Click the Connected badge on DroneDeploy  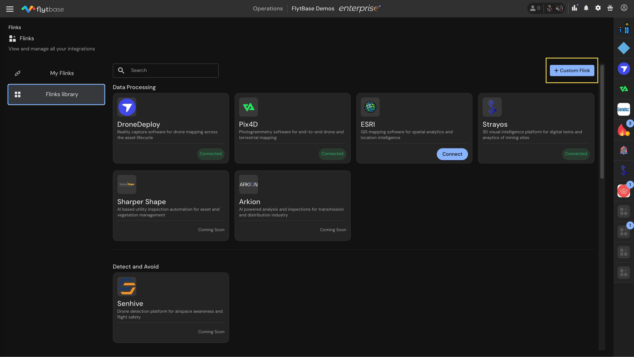click(x=211, y=154)
